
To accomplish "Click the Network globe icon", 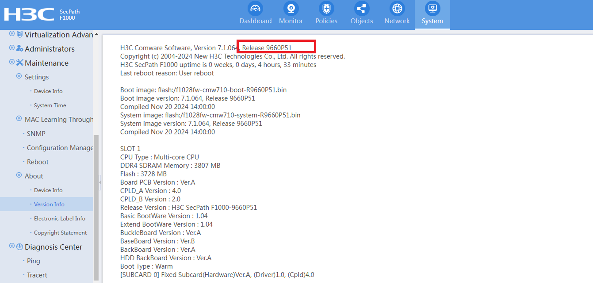I will pyautogui.click(x=397, y=9).
